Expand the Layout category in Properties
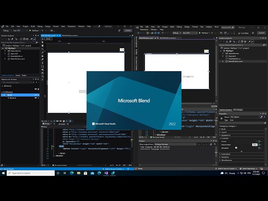The image size is (268, 201). click(x=220, y=132)
